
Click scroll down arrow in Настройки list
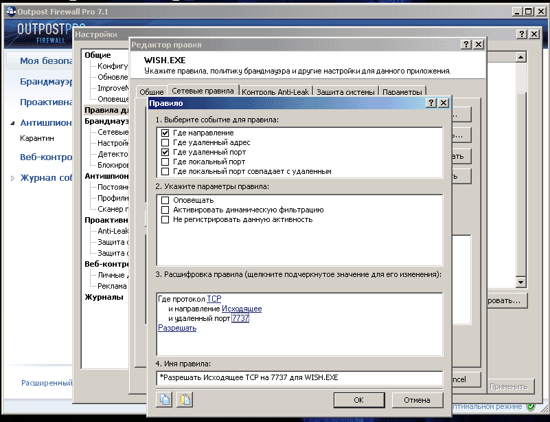tap(521, 282)
